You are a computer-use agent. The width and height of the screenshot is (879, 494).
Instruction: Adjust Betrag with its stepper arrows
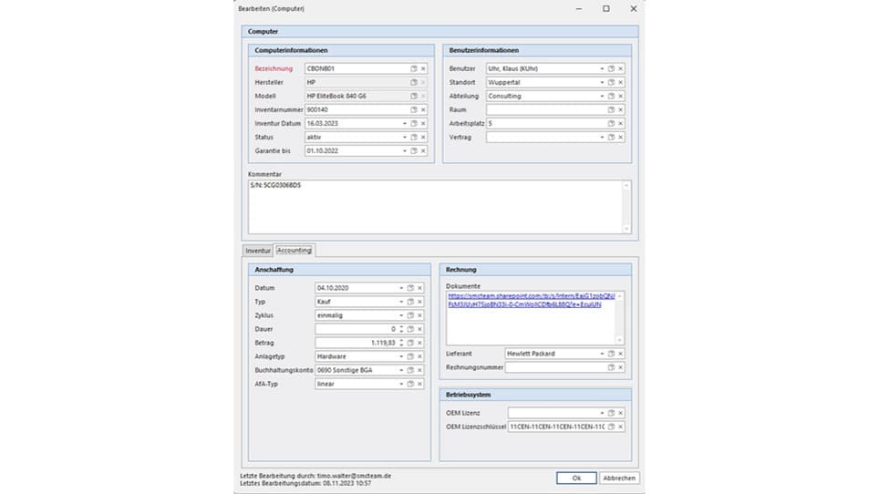coord(401,343)
